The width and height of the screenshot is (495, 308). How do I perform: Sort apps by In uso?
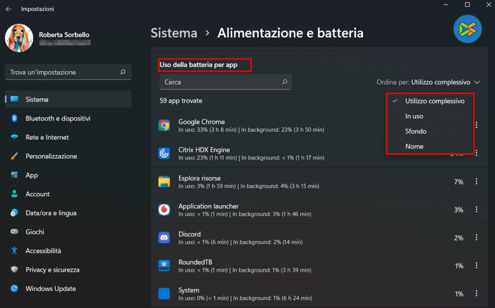(x=414, y=116)
